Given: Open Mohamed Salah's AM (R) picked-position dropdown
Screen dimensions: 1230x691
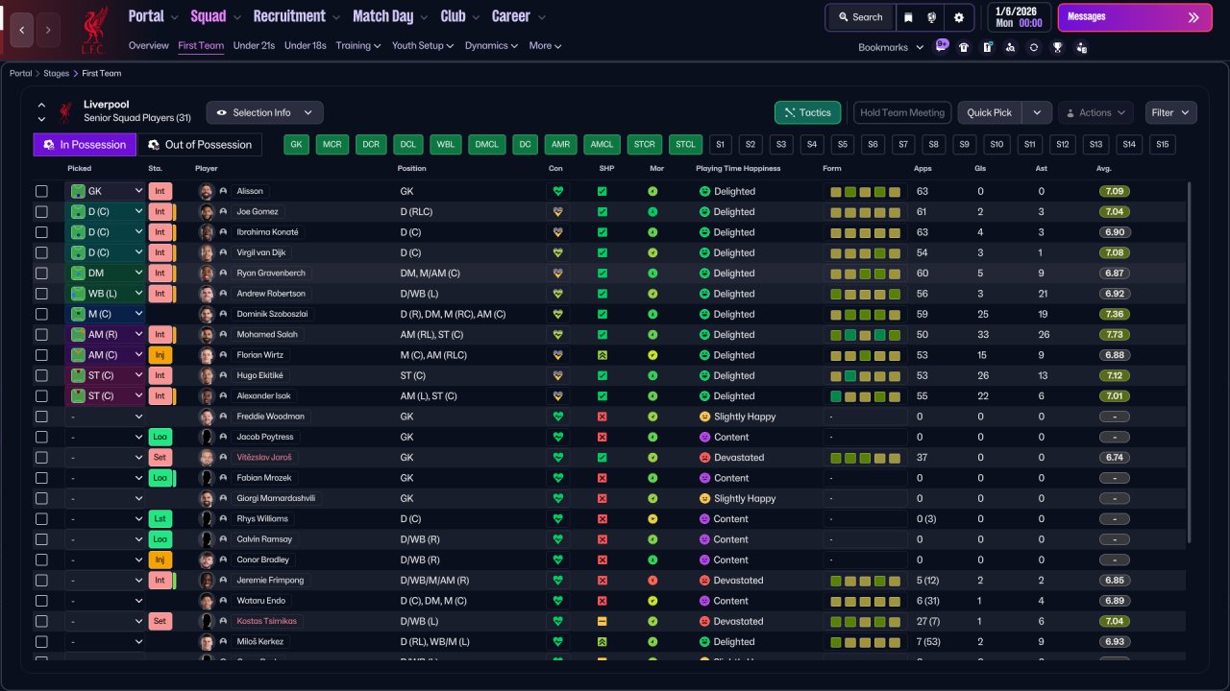Looking at the screenshot, I should (x=106, y=335).
